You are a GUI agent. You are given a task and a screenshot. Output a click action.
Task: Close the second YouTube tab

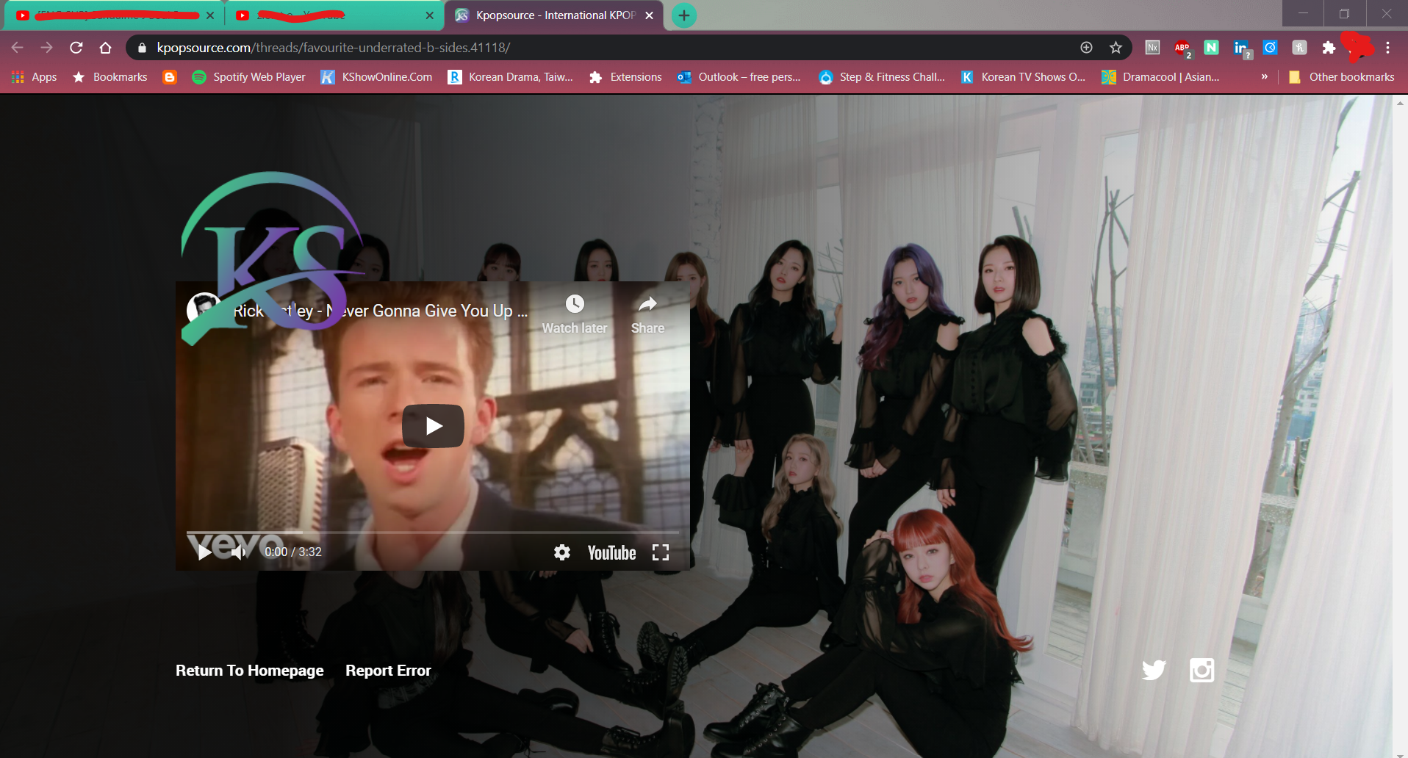(430, 15)
